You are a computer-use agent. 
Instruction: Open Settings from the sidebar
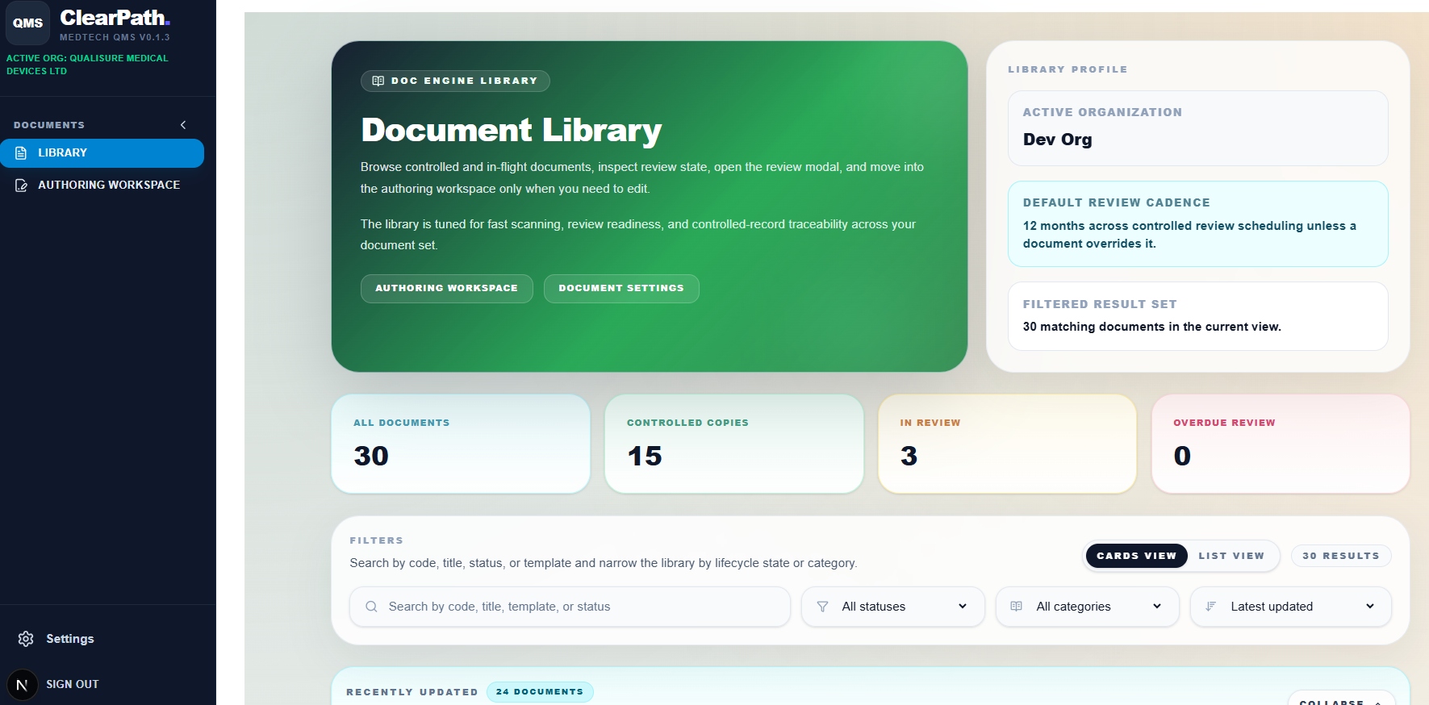pyautogui.click(x=69, y=639)
